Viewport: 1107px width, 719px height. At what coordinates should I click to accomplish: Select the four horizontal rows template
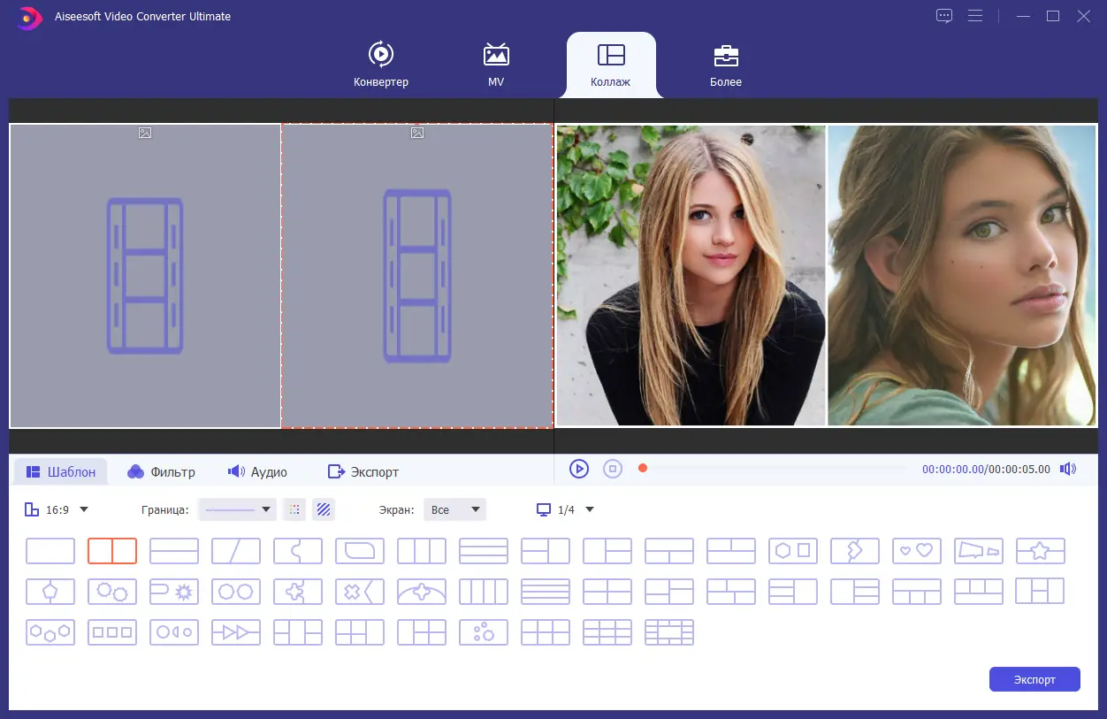546,592
